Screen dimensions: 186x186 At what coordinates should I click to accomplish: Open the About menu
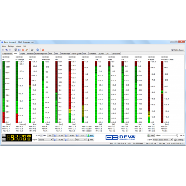pyautogui.click(x=19, y=46)
